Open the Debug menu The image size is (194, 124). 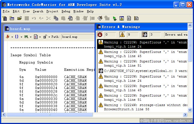point(66,11)
